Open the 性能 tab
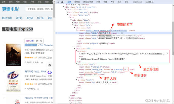Viewport: 174px width, 104px height. point(105,2)
